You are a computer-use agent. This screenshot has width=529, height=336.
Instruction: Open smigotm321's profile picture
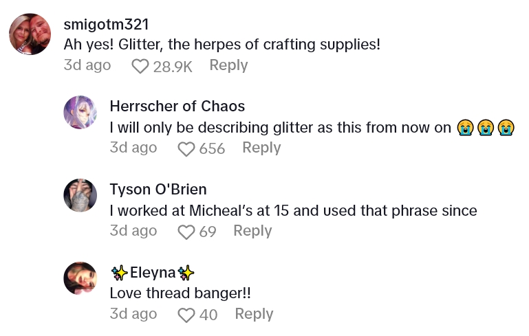point(30,34)
